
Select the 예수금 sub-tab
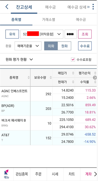coord(81,20)
